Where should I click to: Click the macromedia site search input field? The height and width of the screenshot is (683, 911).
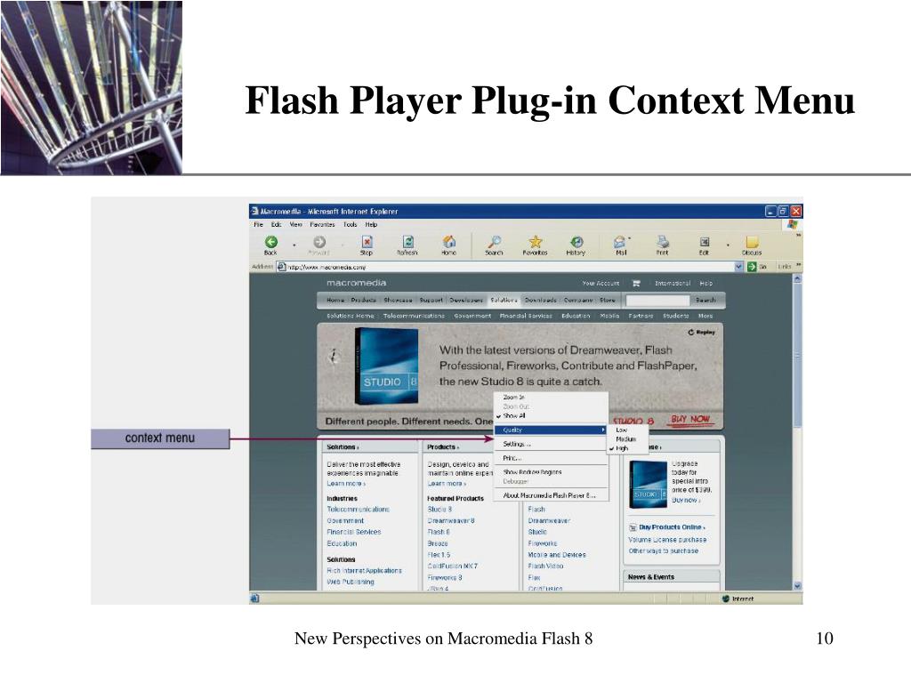click(x=657, y=300)
